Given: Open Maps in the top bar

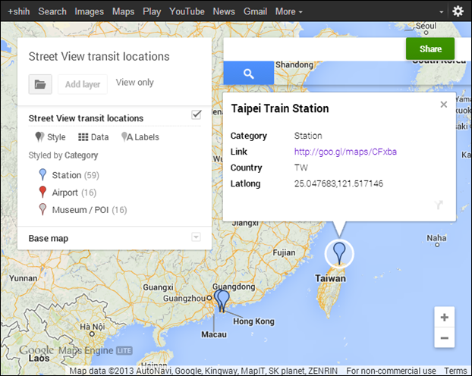Looking at the screenshot, I should click(x=123, y=11).
